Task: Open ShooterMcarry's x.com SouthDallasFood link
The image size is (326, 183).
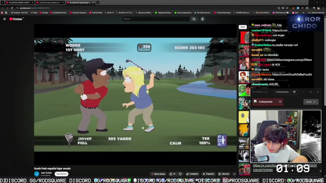Action: (x=292, y=74)
